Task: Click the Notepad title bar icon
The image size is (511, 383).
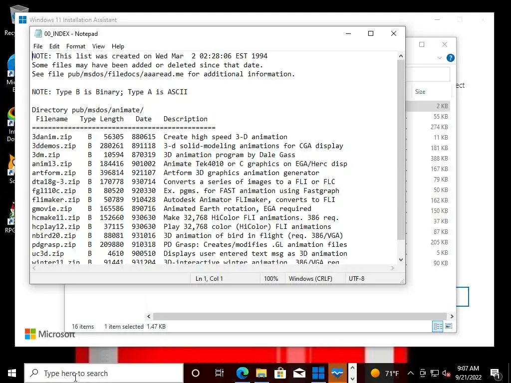Action: coord(38,33)
